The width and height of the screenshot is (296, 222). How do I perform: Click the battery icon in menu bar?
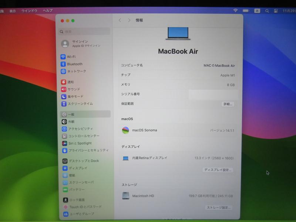click(x=246, y=11)
